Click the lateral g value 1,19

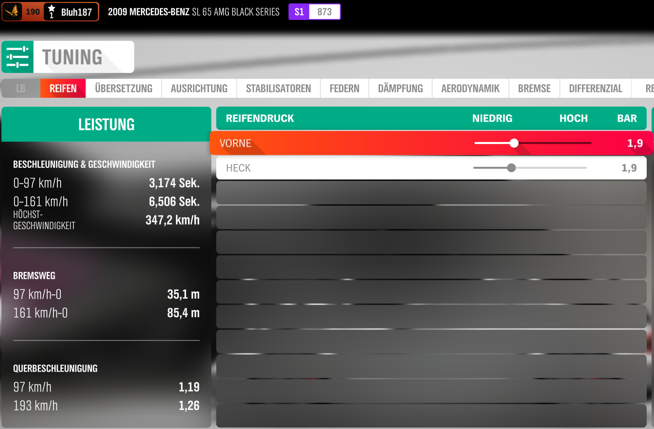point(189,387)
